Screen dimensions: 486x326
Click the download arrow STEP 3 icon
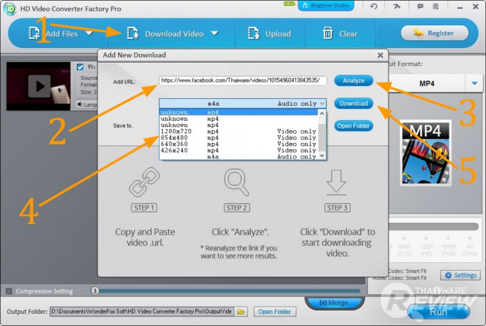point(336,182)
